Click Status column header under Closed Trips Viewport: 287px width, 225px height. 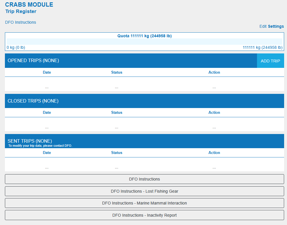click(x=117, y=112)
